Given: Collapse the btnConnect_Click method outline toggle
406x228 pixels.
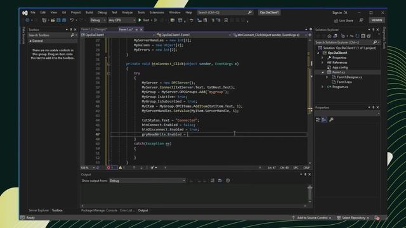Looking at the screenshot, I should click(108, 64).
